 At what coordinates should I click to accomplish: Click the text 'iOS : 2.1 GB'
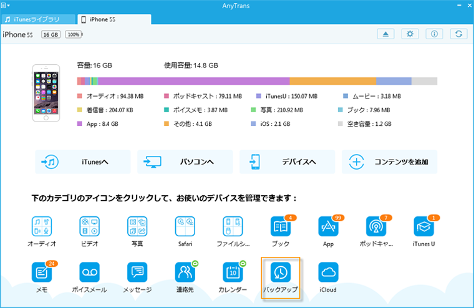[275, 123]
